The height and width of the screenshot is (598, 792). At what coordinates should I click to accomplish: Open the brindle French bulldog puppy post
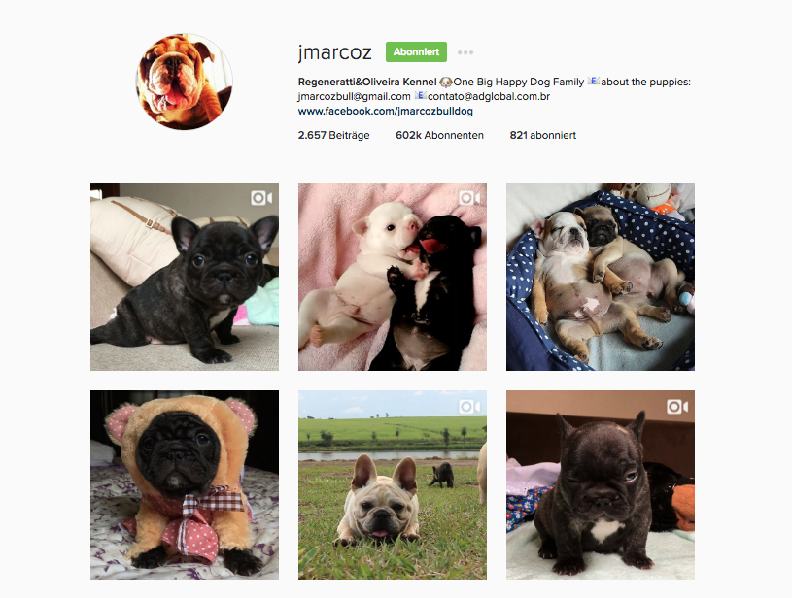(x=185, y=277)
